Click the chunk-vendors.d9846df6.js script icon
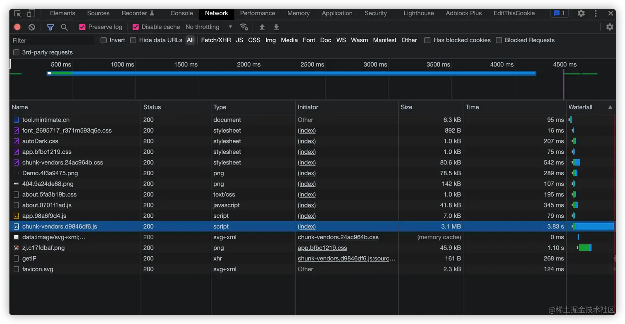 pyautogui.click(x=16, y=226)
